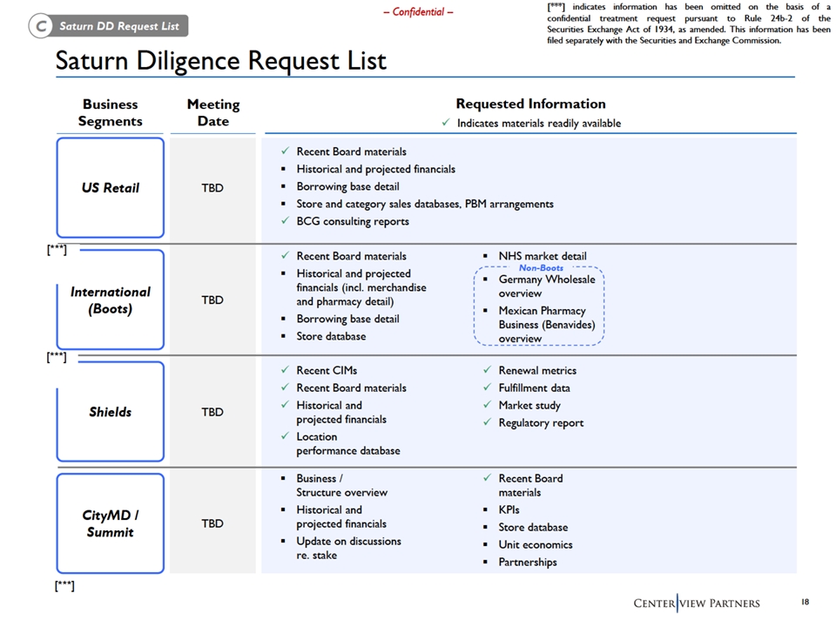Click the checkmark next to Fulfillment data
This screenshot has height=627, width=836.
click(488, 387)
